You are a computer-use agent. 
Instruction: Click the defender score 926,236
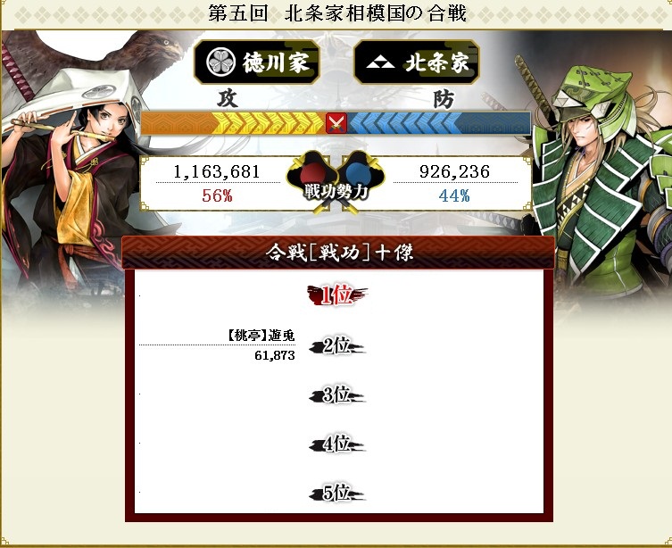(454, 172)
